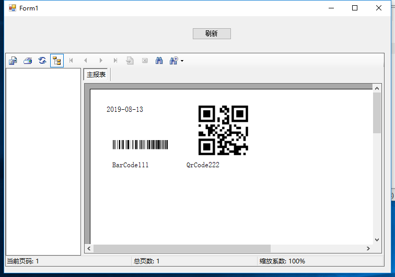Screen dimensions: 395x277
Task: Click the 刷新 button
Action: [x=212, y=33]
